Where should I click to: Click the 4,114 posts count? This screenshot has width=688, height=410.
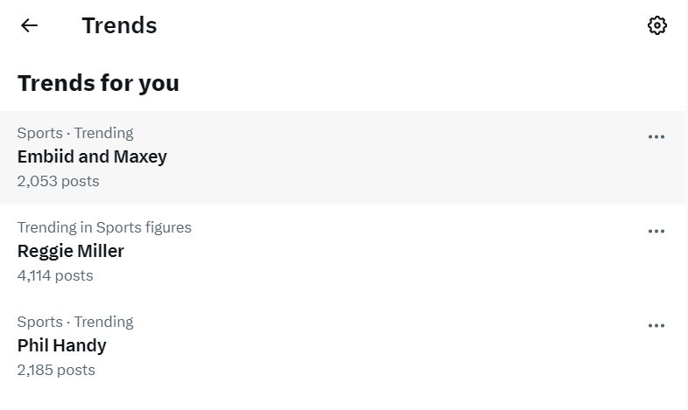[55, 276]
